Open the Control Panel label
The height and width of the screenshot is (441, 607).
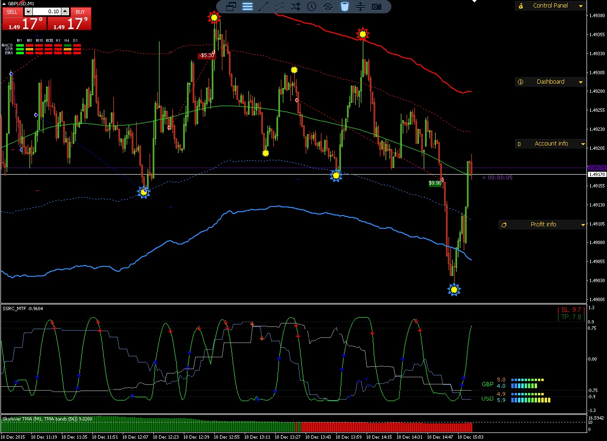(550, 6)
